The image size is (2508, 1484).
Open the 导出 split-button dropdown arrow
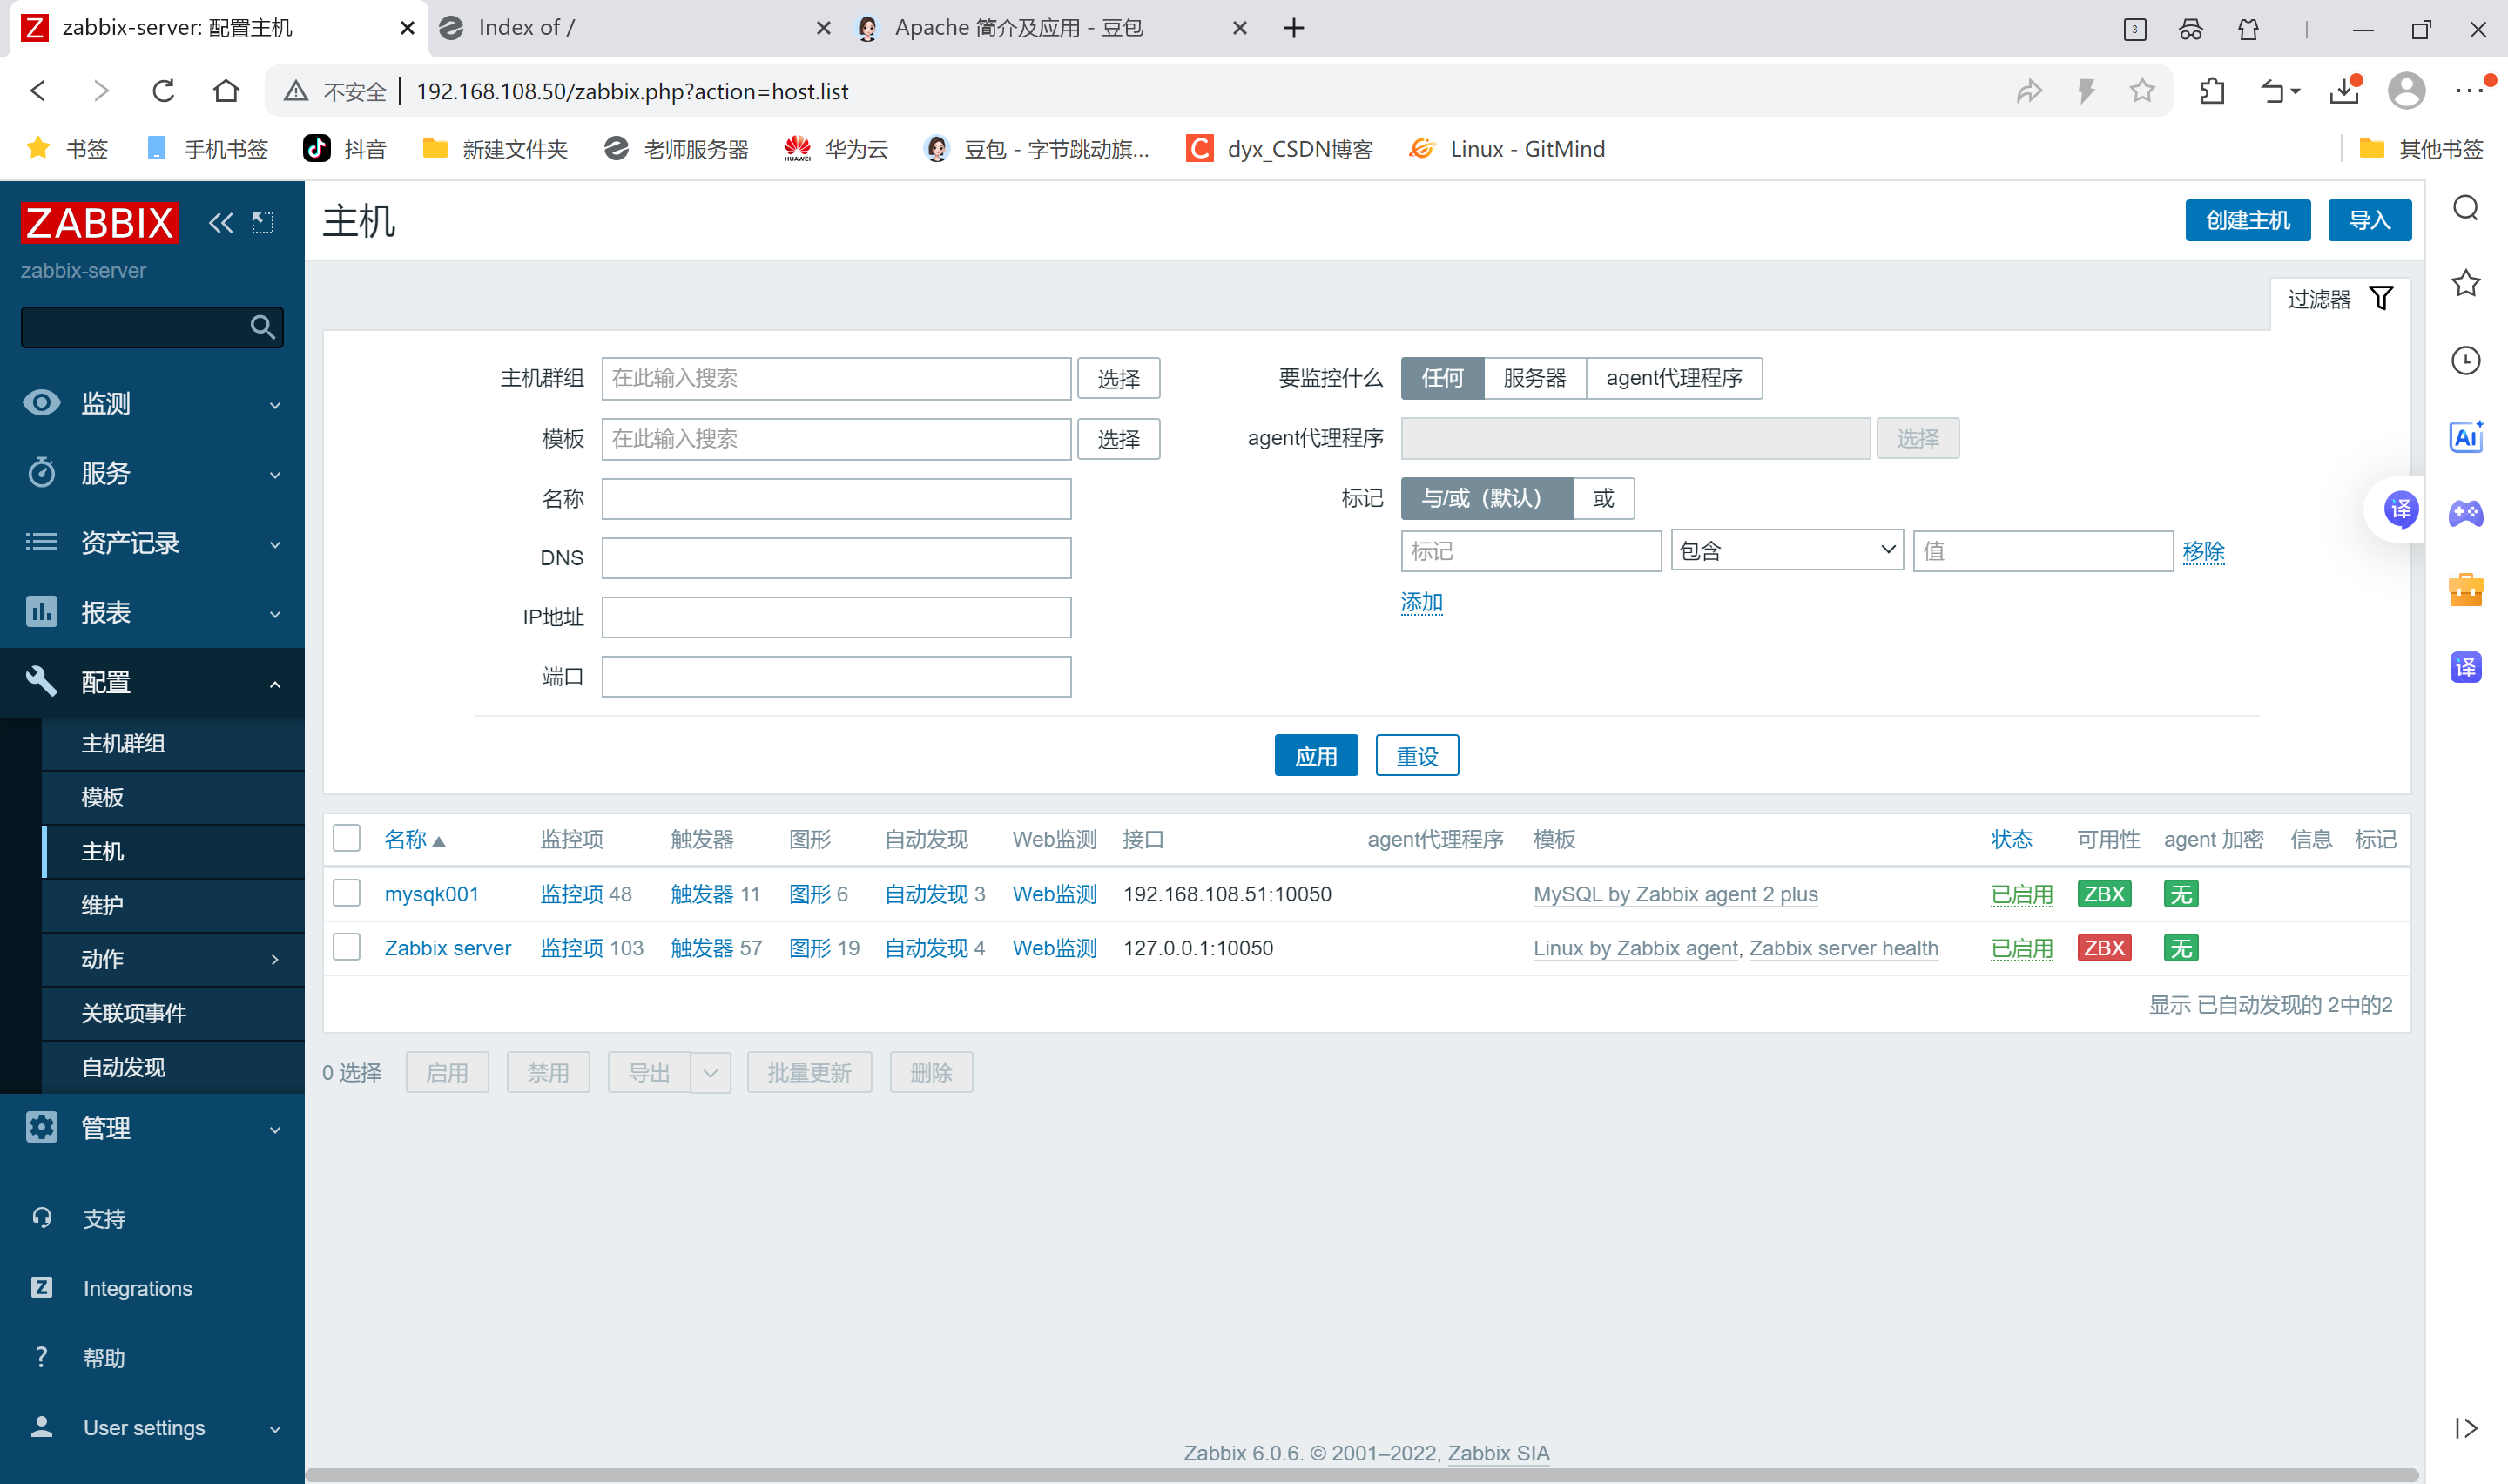point(711,1073)
